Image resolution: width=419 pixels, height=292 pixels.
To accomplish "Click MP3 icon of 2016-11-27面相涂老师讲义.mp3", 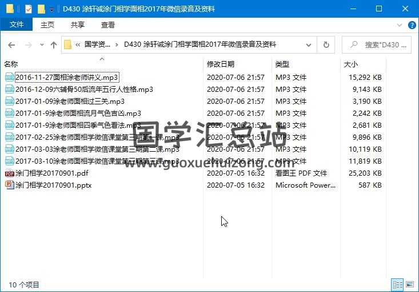I will click(x=9, y=78).
